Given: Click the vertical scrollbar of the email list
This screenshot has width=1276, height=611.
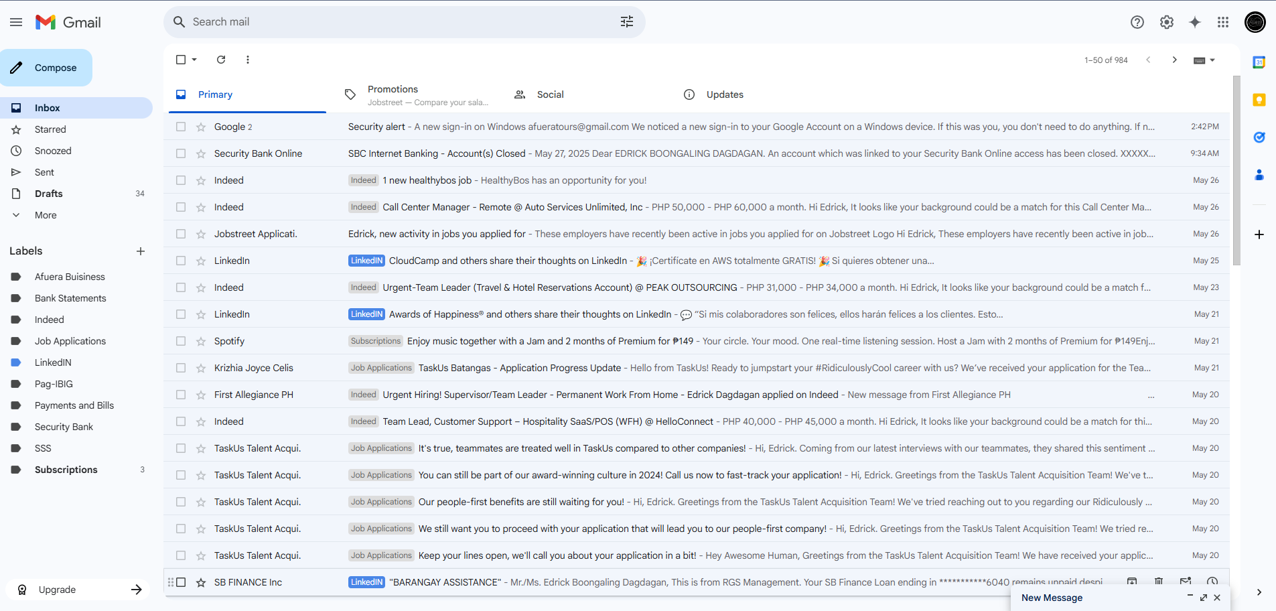Looking at the screenshot, I should 1236,171.
